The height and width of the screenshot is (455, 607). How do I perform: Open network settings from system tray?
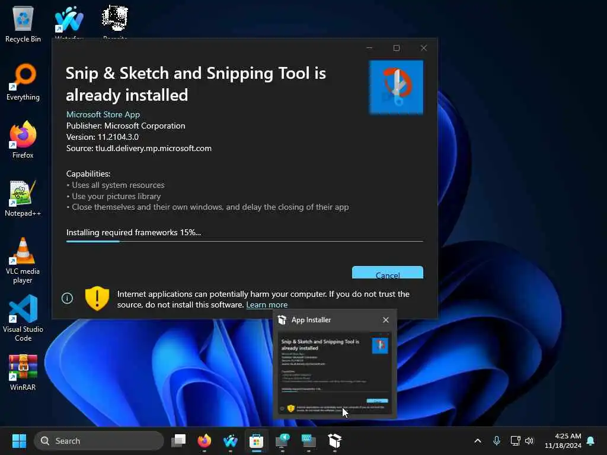pyautogui.click(x=515, y=441)
